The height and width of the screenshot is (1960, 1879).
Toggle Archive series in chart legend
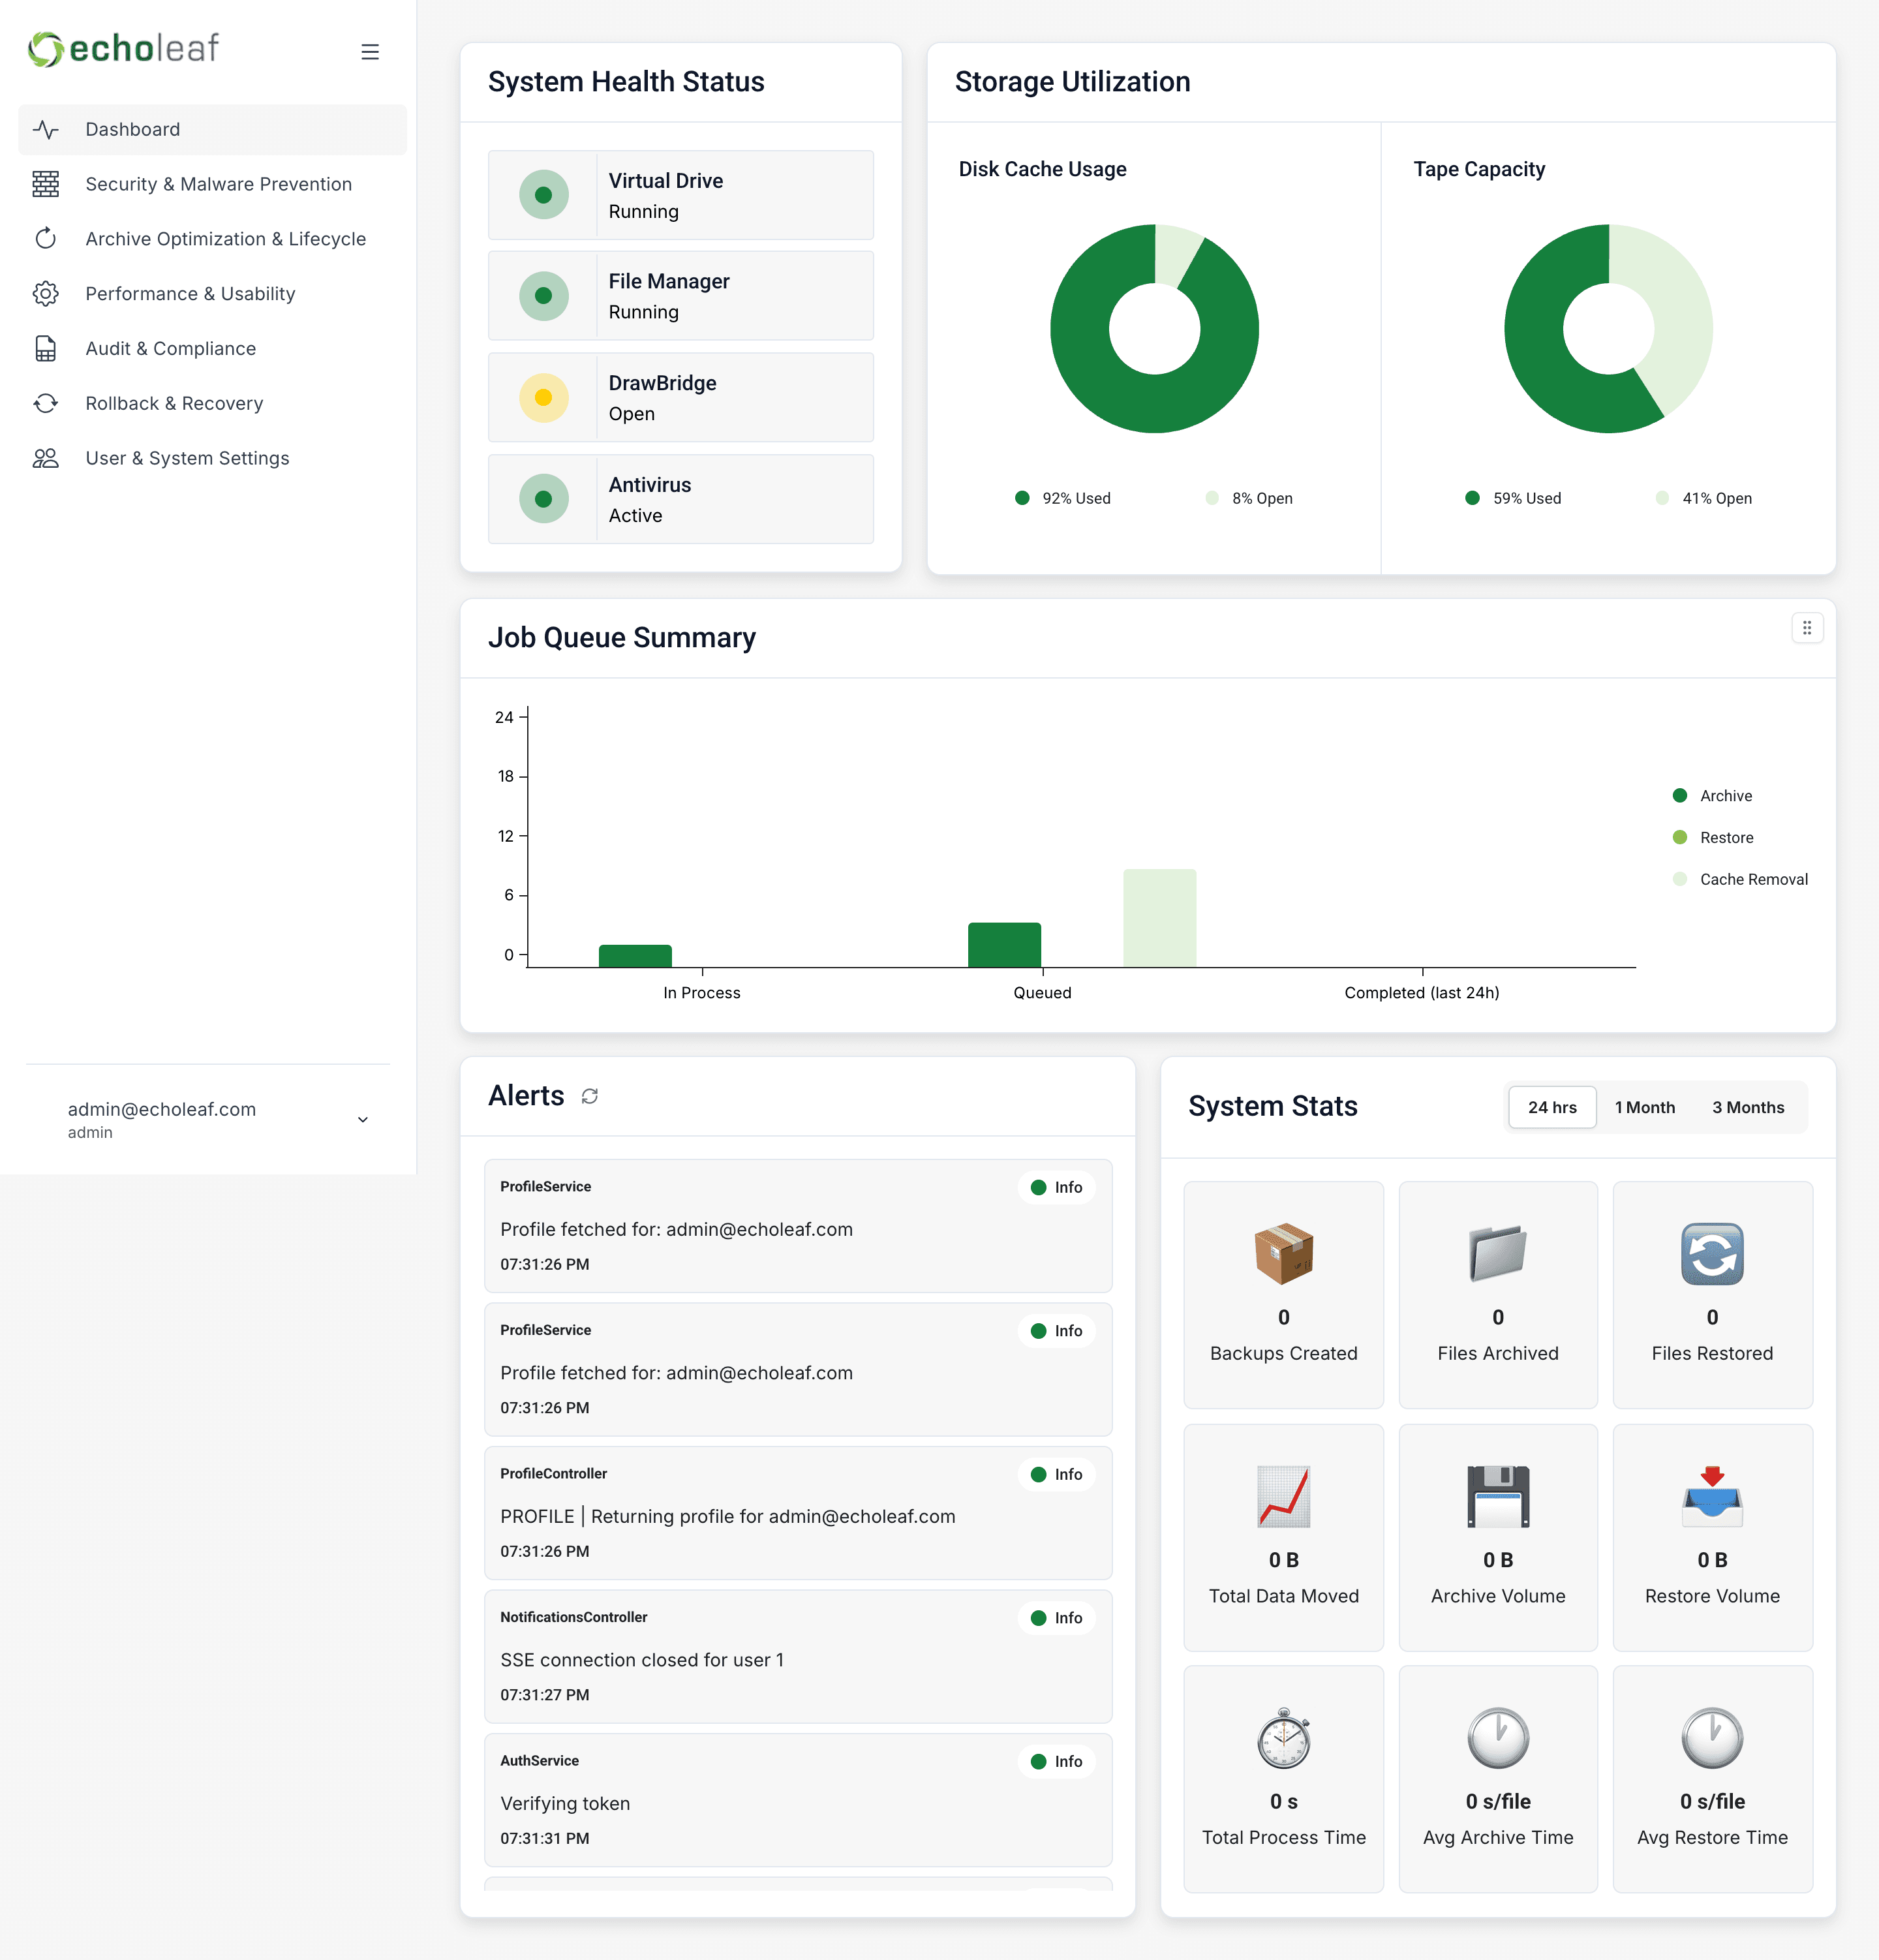[x=1725, y=796]
